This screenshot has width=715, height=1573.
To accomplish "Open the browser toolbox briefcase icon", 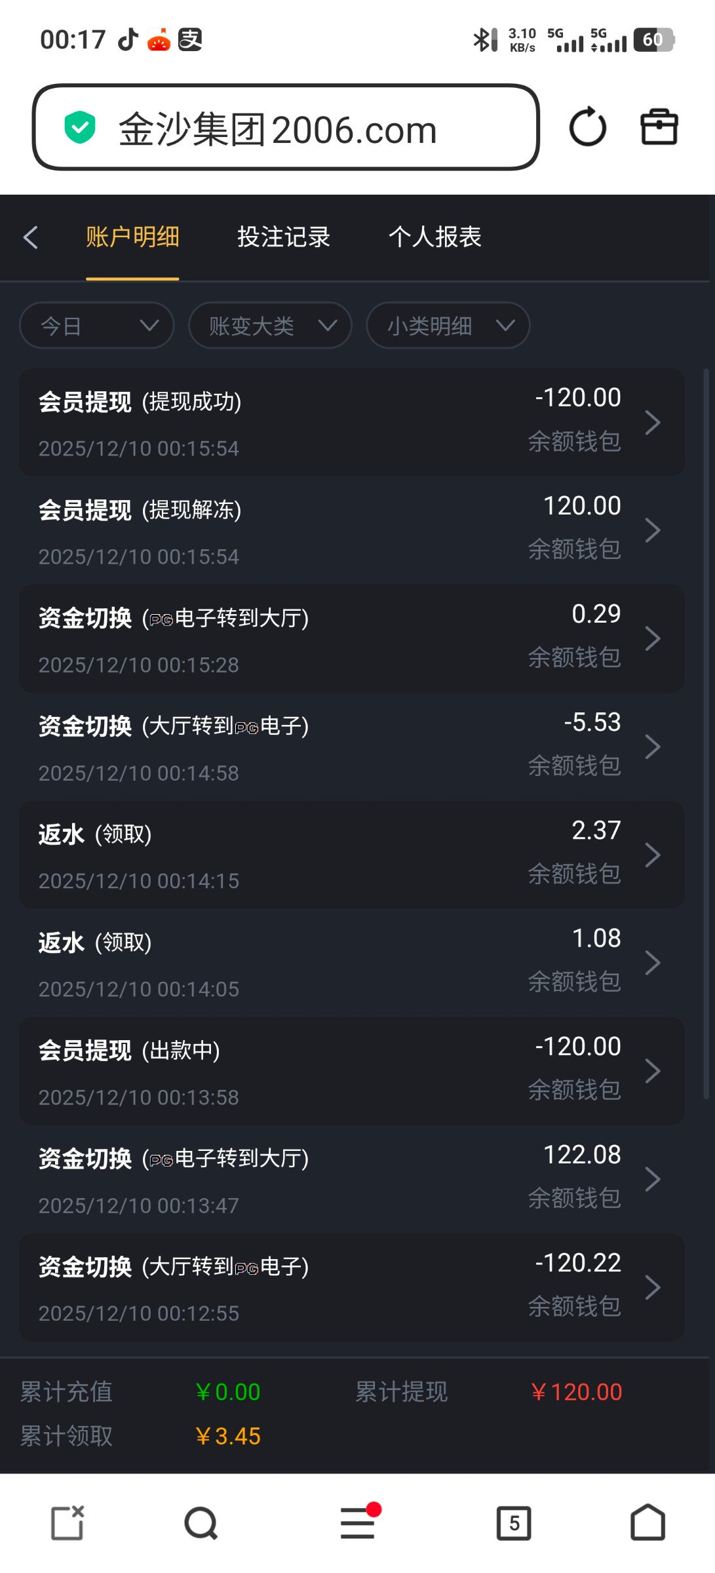I will click(659, 127).
